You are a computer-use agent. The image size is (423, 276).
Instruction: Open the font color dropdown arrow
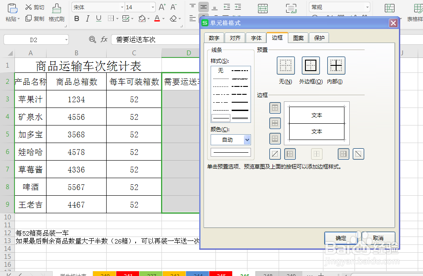(164, 19)
